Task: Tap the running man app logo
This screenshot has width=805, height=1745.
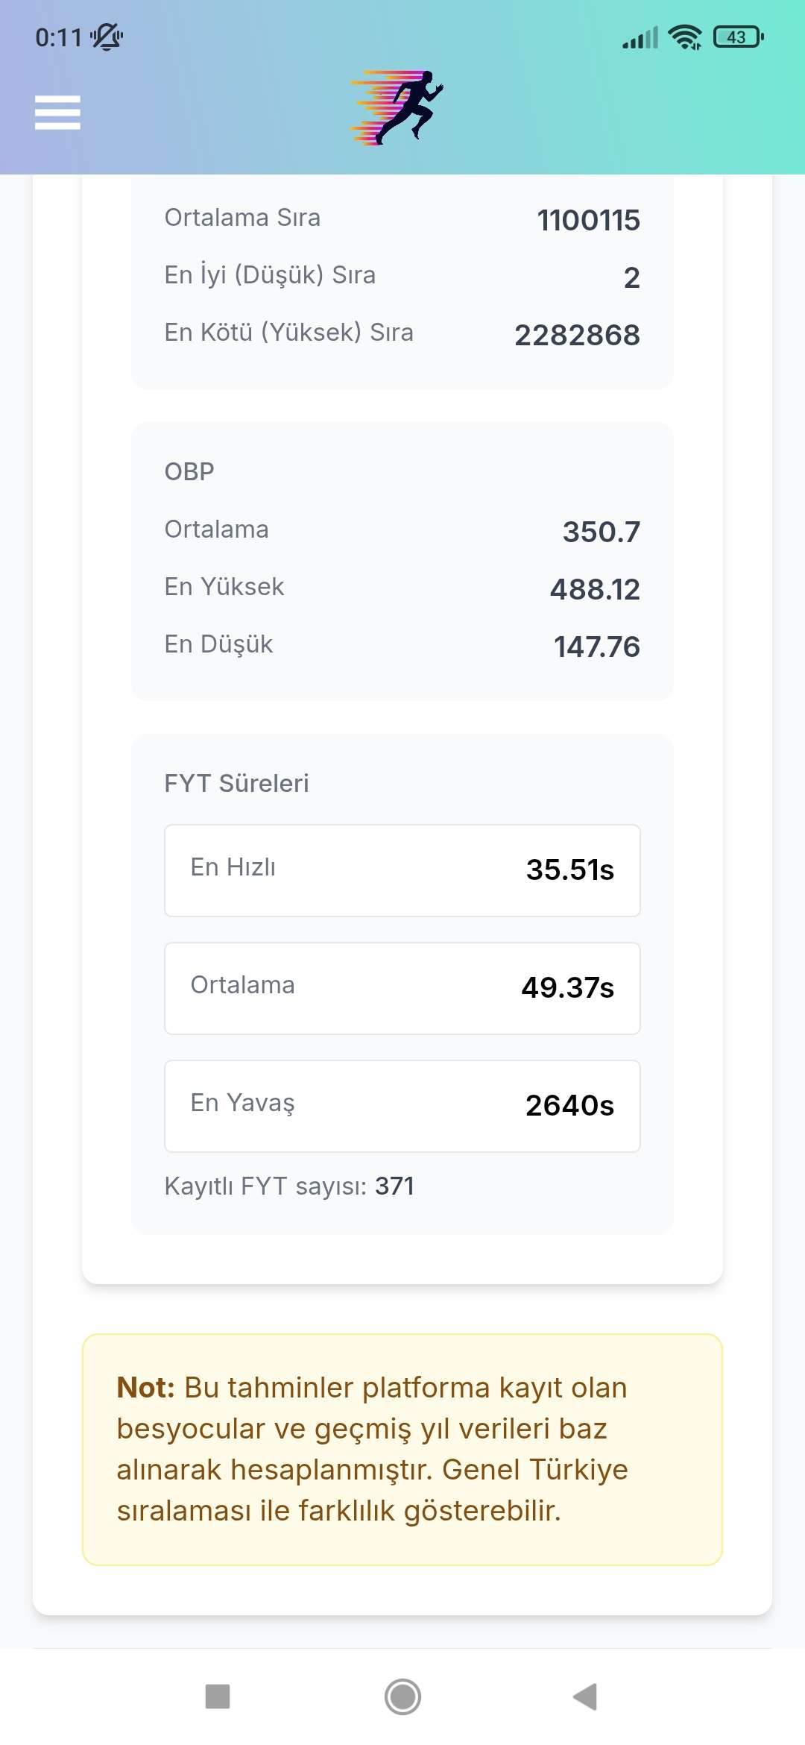Action: pyautogui.click(x=397, y=108)
